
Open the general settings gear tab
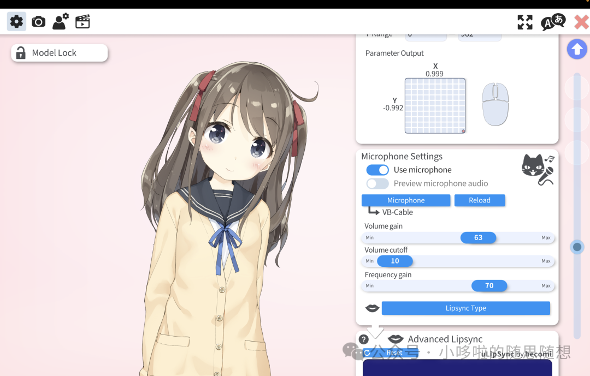point(16,22)
